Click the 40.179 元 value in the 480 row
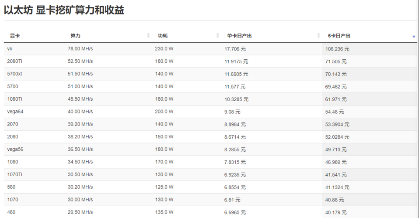 [336, 212]
